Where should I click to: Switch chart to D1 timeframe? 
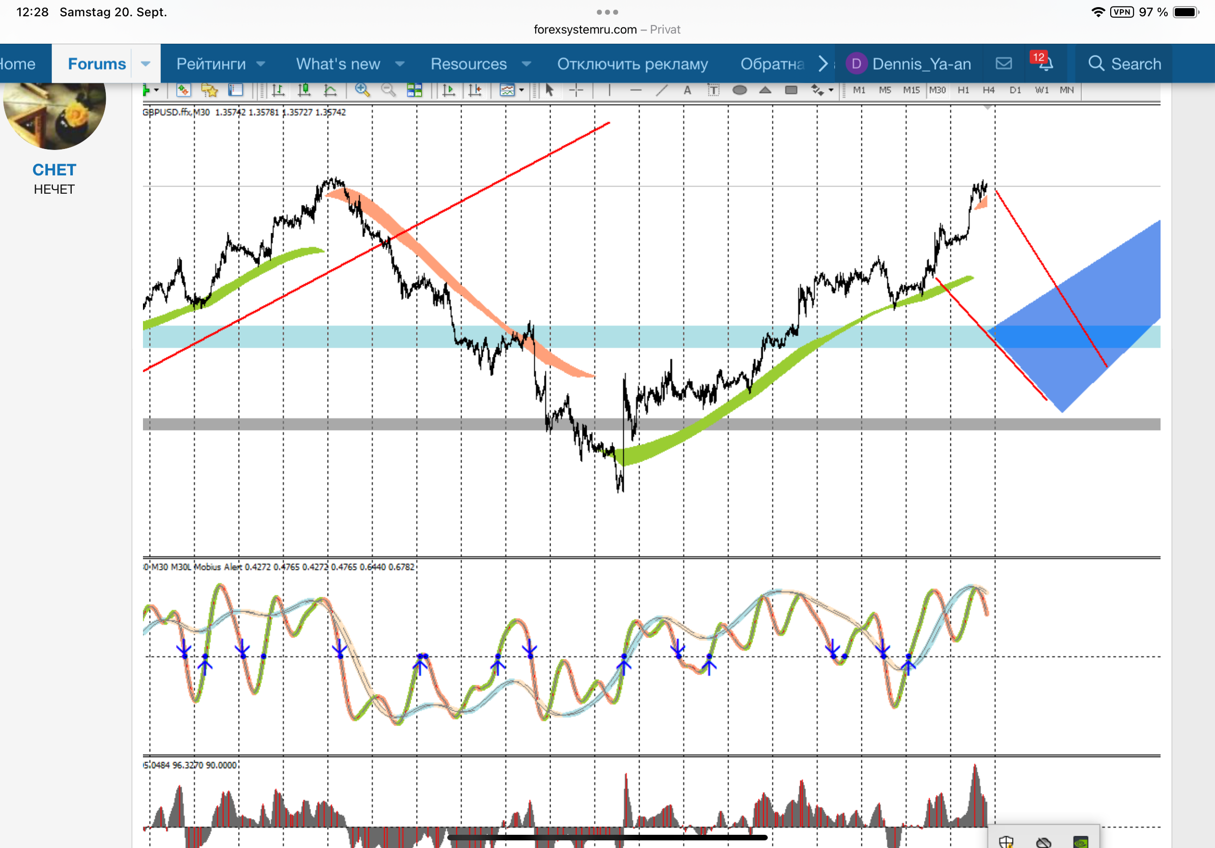pyautogui.click(x=1015, y=90)
